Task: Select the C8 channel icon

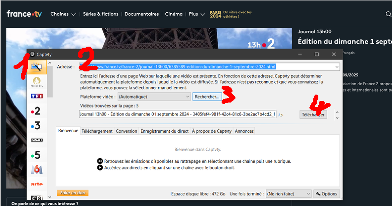Action: point(37,198)
